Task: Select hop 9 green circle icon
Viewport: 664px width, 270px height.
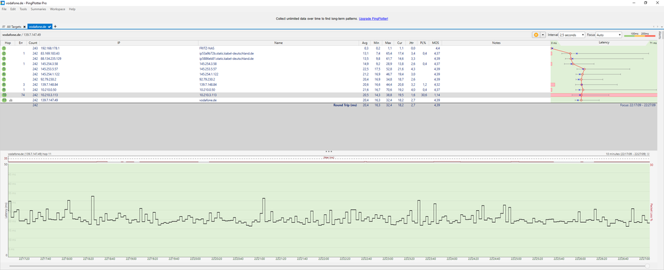Action: pyautogui.click(x=4, y=89)
